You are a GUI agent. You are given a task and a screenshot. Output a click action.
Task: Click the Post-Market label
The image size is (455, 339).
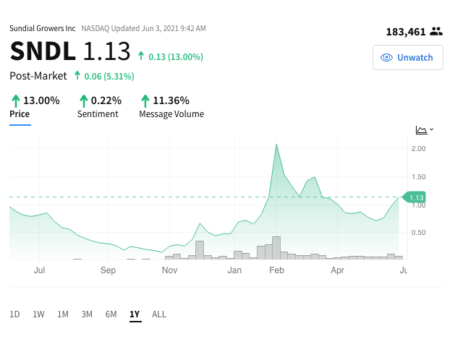38,76
